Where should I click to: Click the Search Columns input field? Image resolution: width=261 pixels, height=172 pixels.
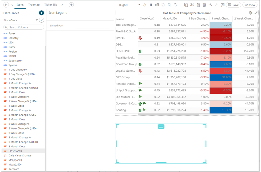click(x=24, y=27)
